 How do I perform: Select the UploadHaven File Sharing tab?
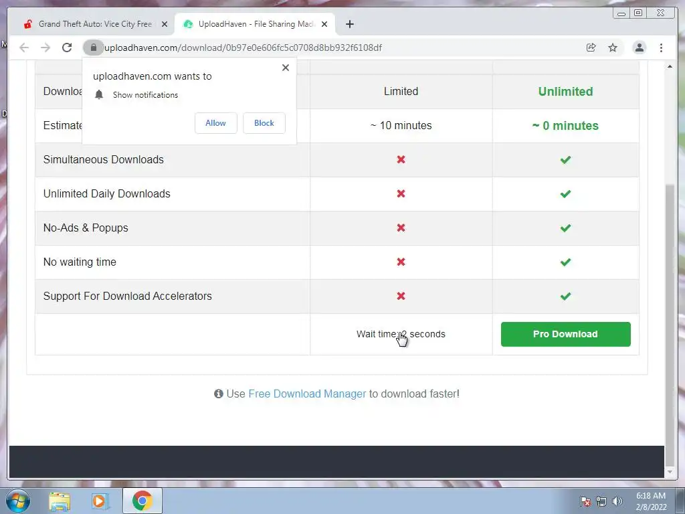(256, 24)
